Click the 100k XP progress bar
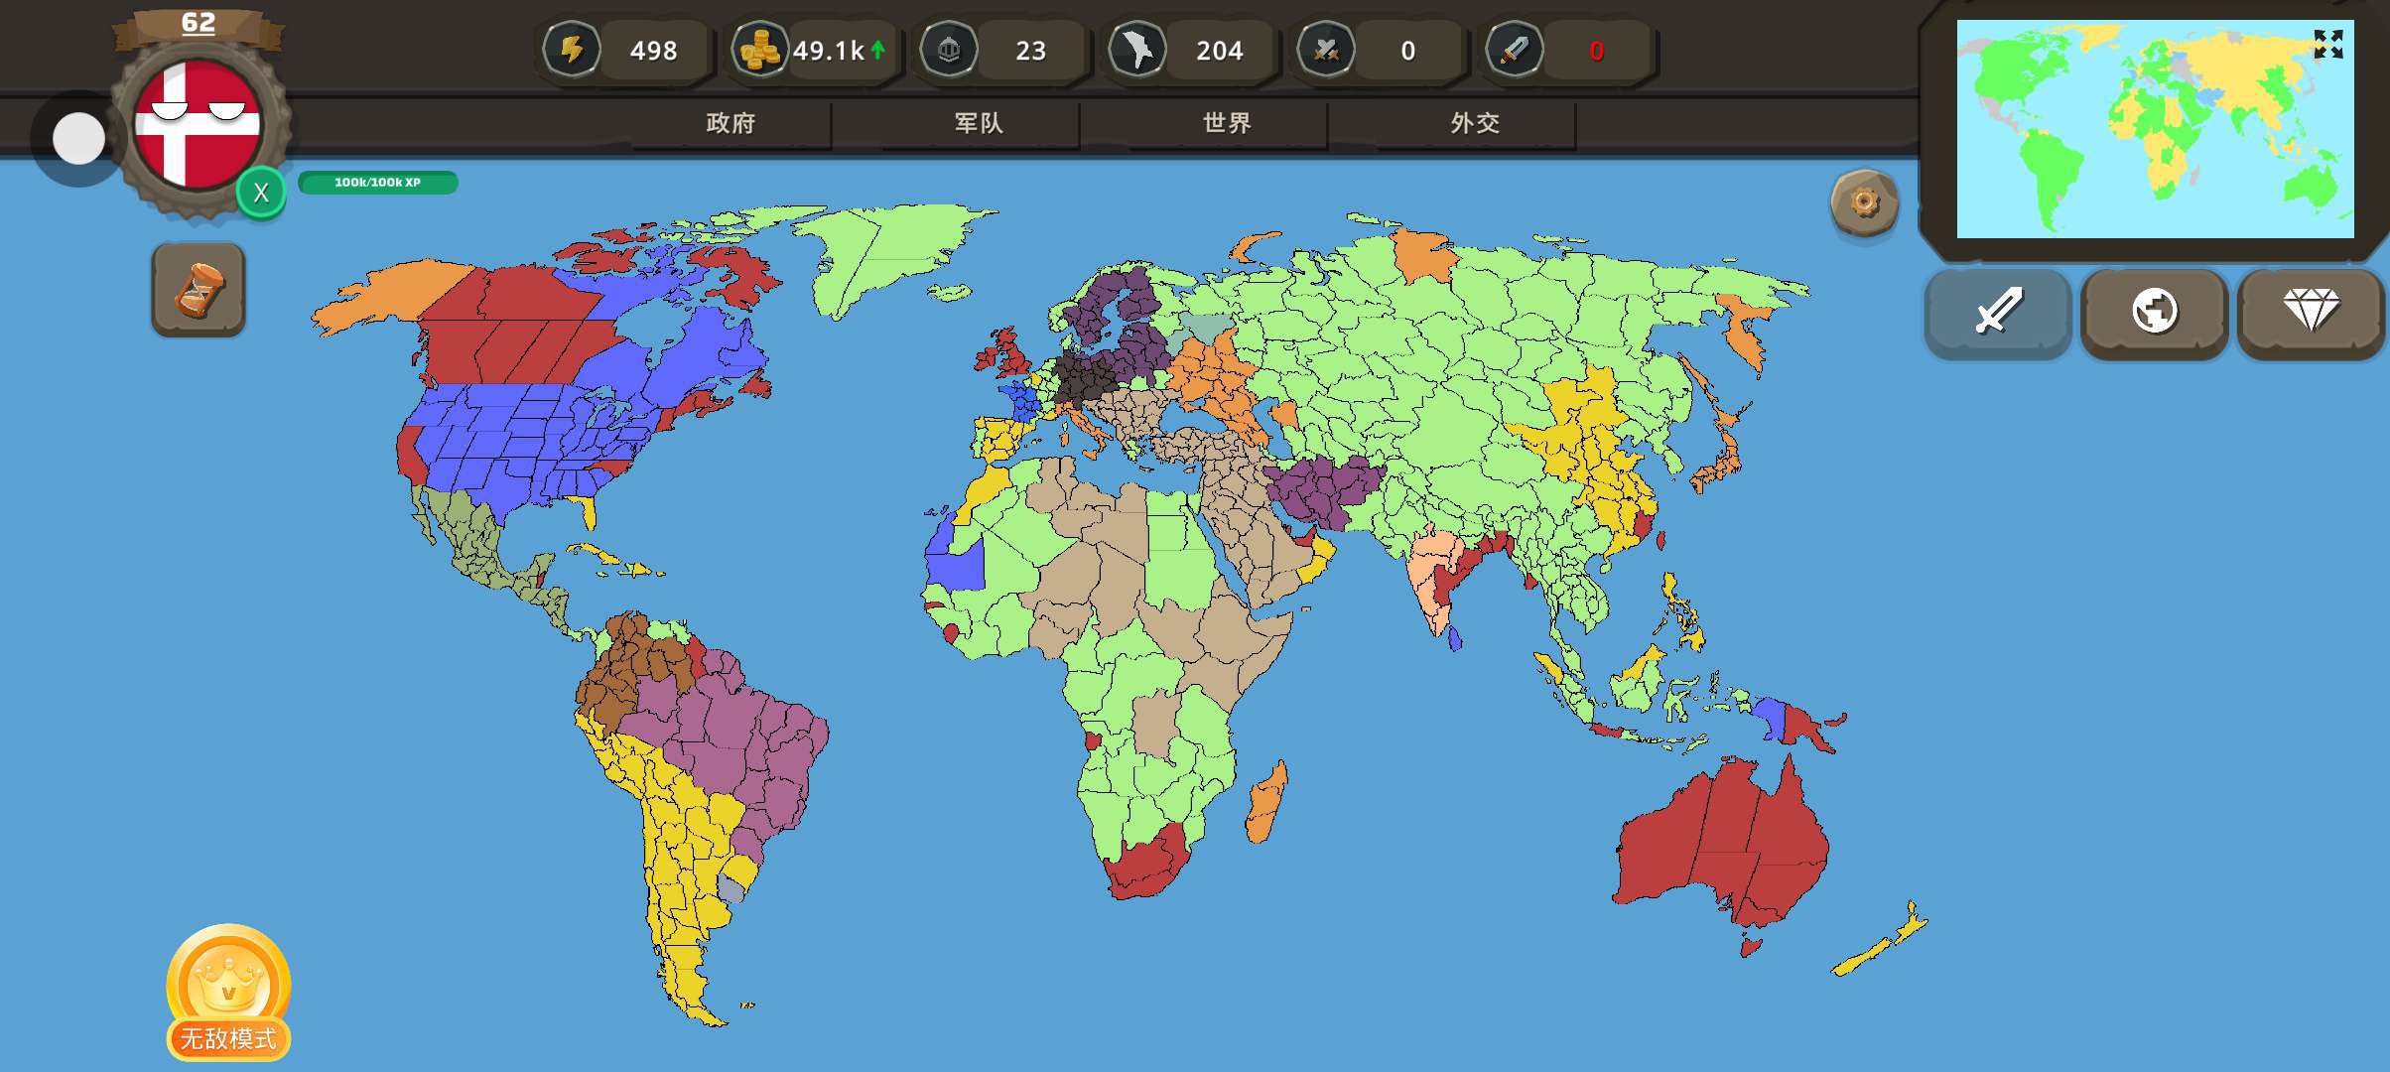2390x1072 pixels. click(x=377, y=183)
